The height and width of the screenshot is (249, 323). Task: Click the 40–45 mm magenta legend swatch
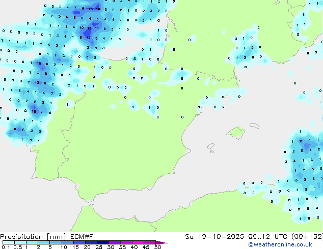tap(138, 242)
